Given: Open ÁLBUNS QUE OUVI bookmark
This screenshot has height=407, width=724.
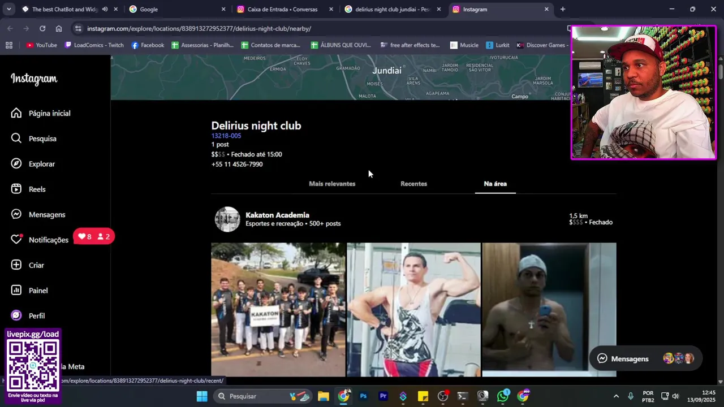Looking at the screenshot, I should (341, 45).
